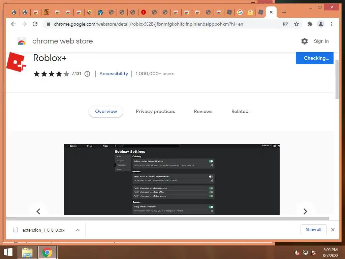Show previous screenshot with left arrow
345x259 pixels.
38,211
